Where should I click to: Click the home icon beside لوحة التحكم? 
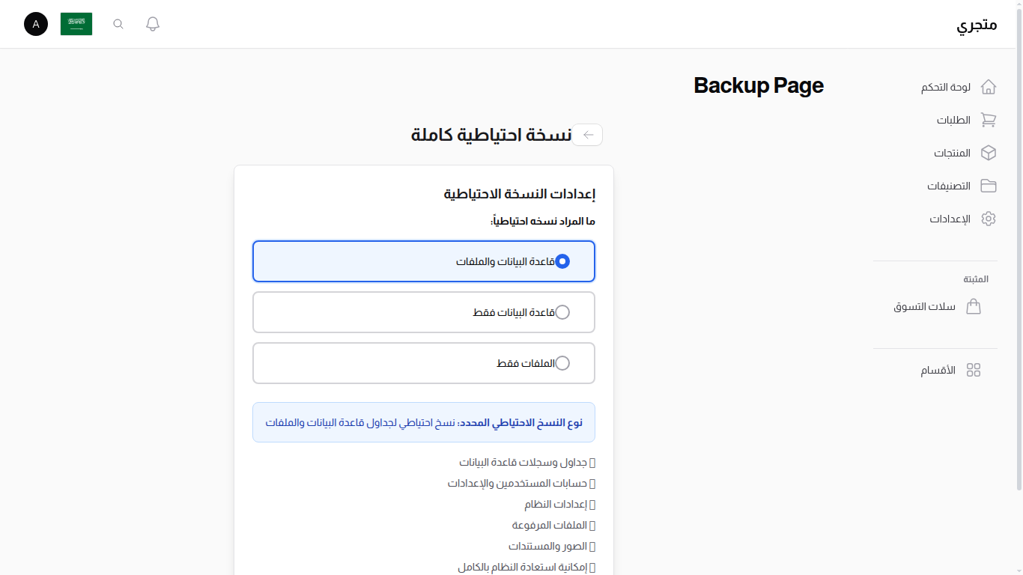pyautogui.click(x=989, y=87)
